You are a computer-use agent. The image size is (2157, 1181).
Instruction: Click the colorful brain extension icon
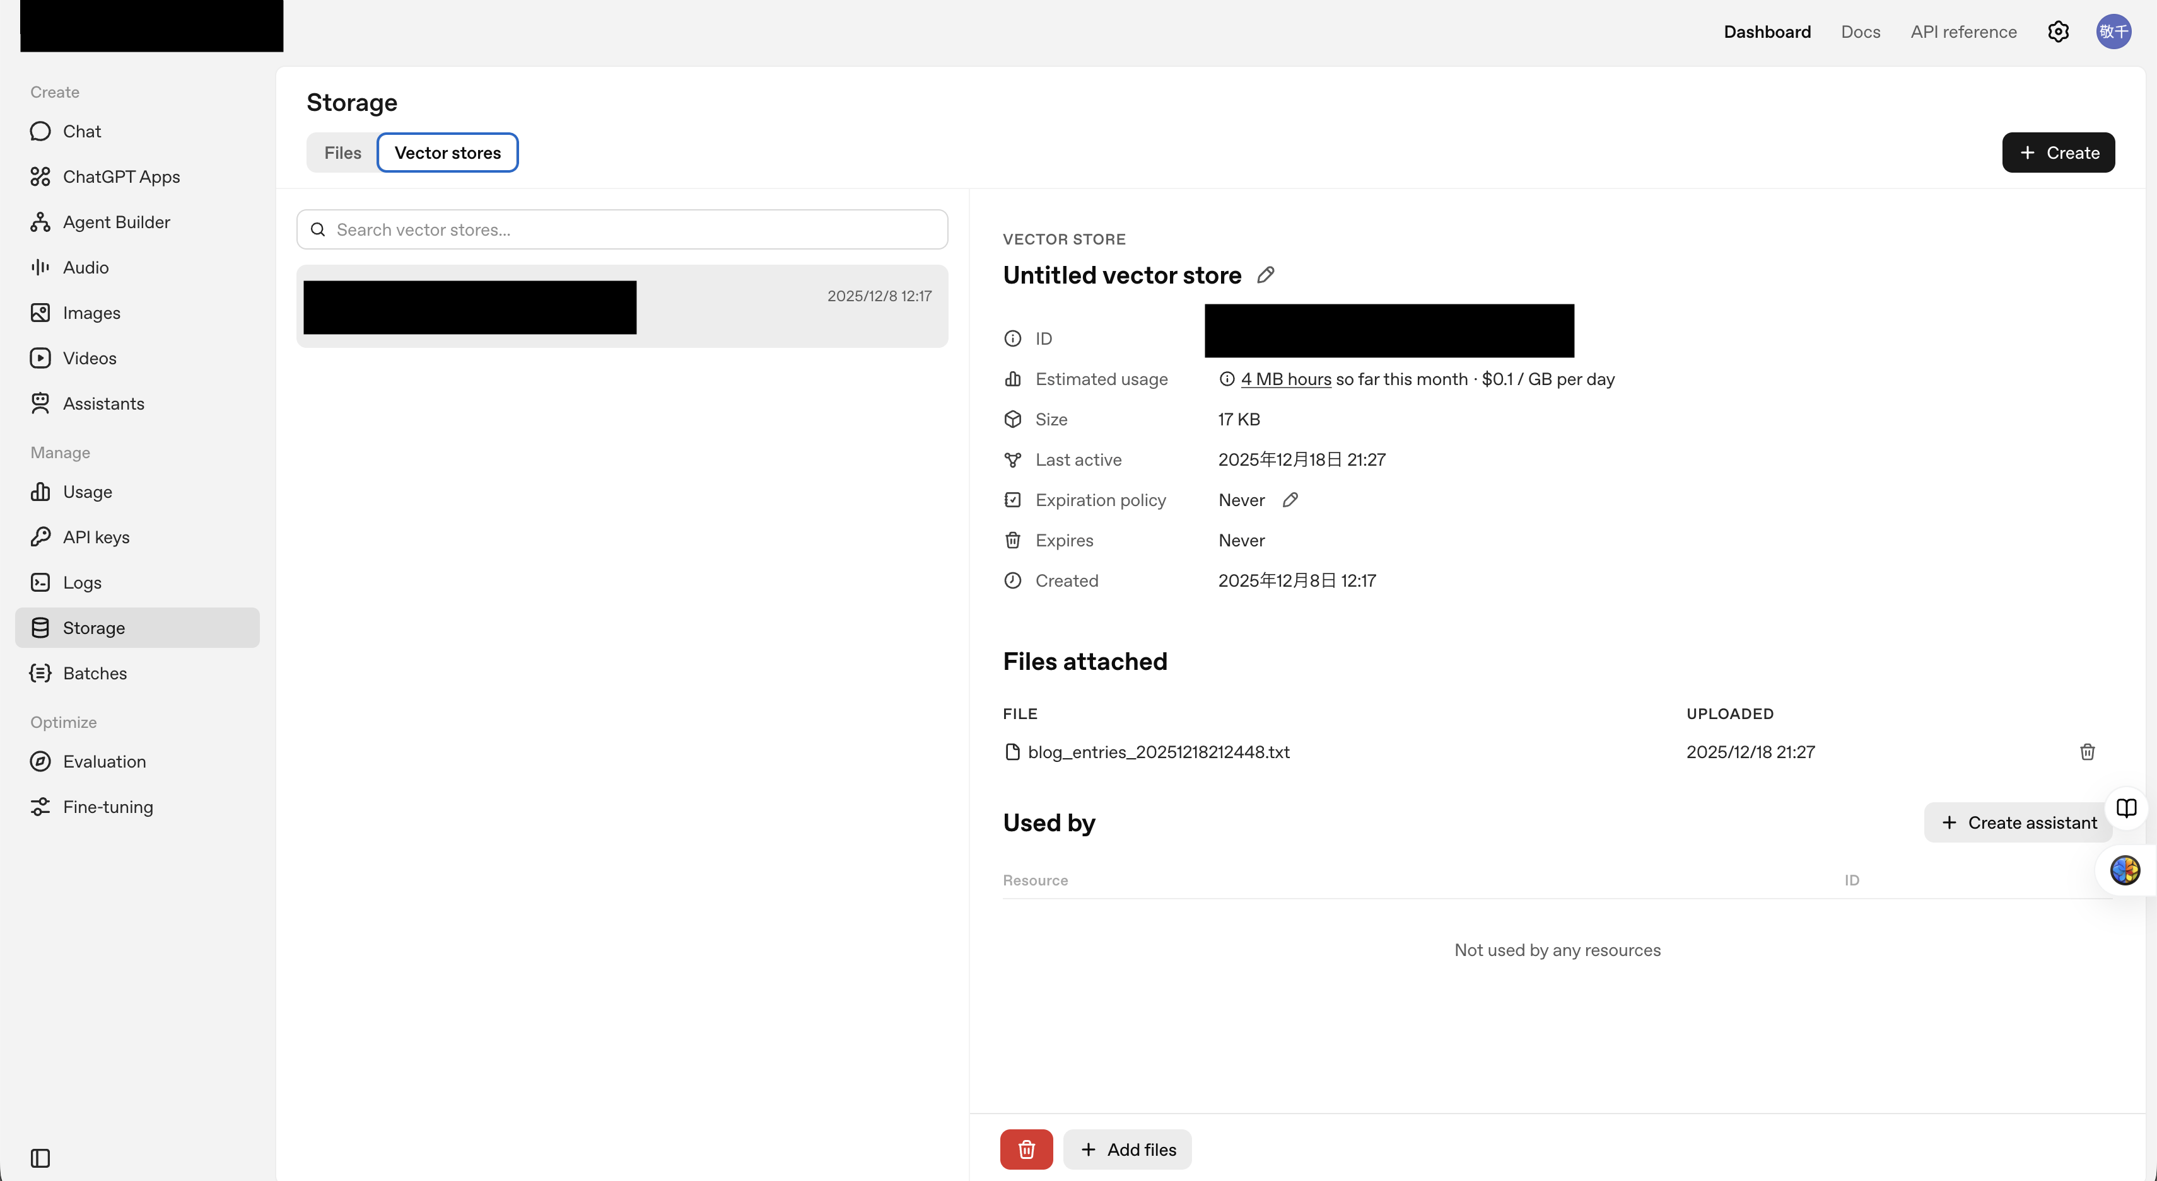coord(2125,870)
